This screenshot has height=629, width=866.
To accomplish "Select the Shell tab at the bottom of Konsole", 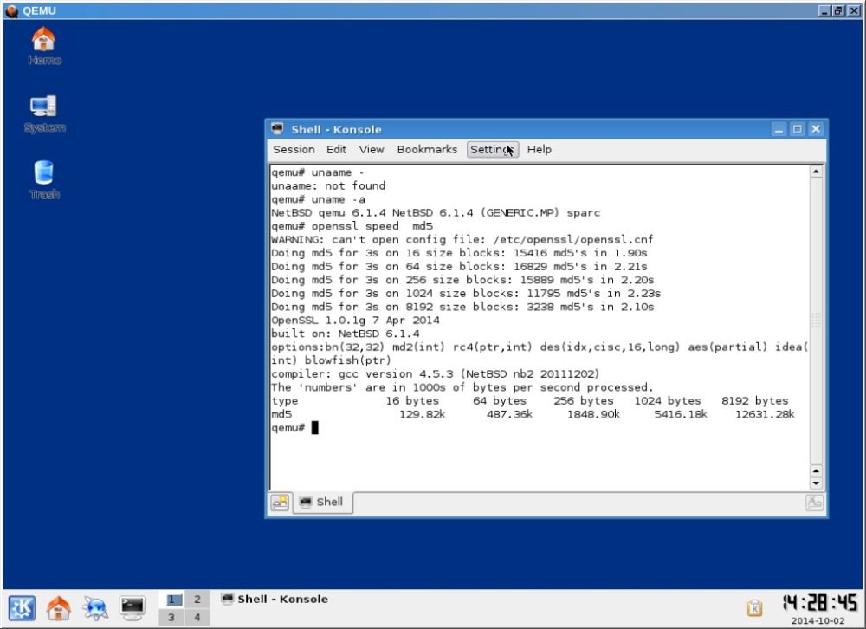I will click(322, 502).
